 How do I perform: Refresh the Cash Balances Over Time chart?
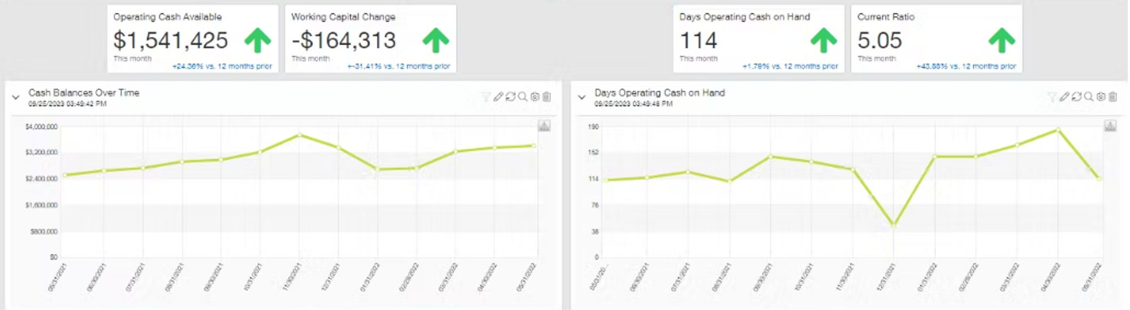[x=510, y=97]
